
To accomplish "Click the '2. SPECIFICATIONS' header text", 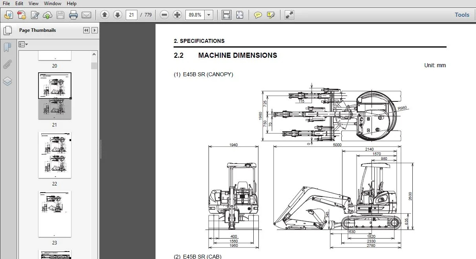I will (x=199, y=41).
